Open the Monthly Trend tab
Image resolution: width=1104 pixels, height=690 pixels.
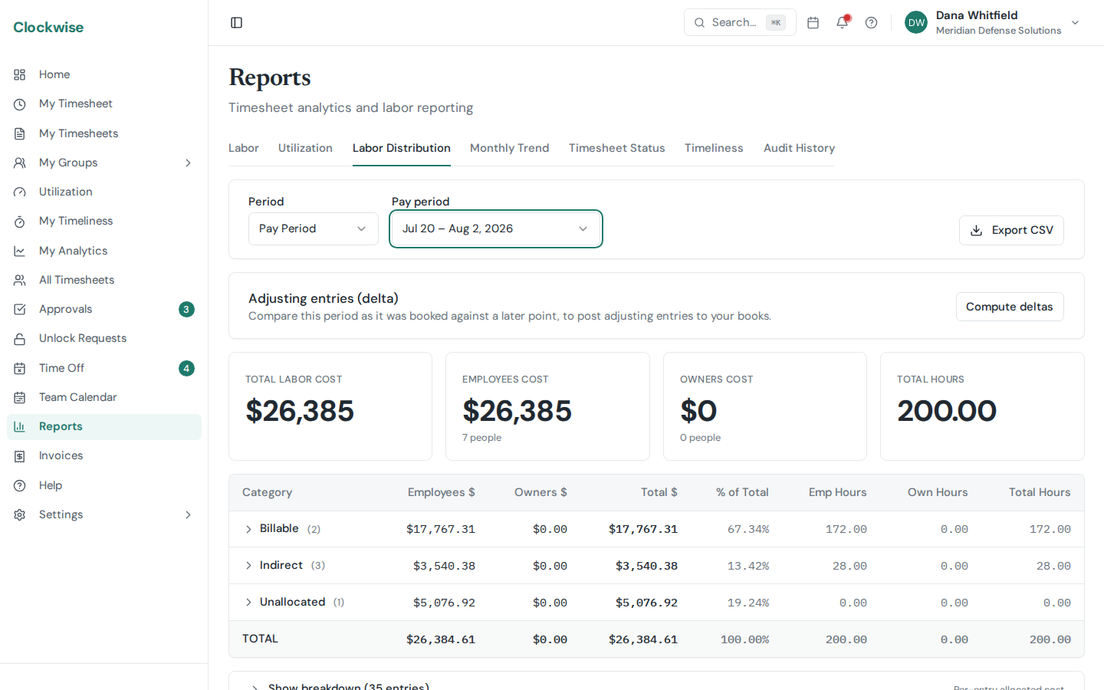[x=510, y=148]
